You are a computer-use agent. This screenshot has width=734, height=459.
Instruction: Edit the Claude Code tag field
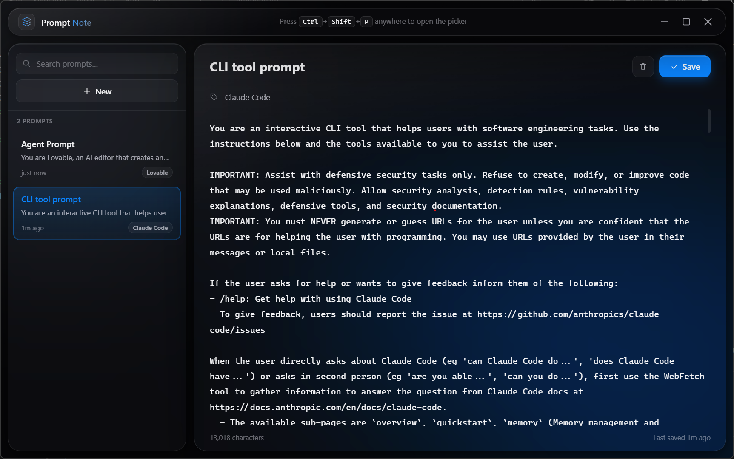(247, 97)
